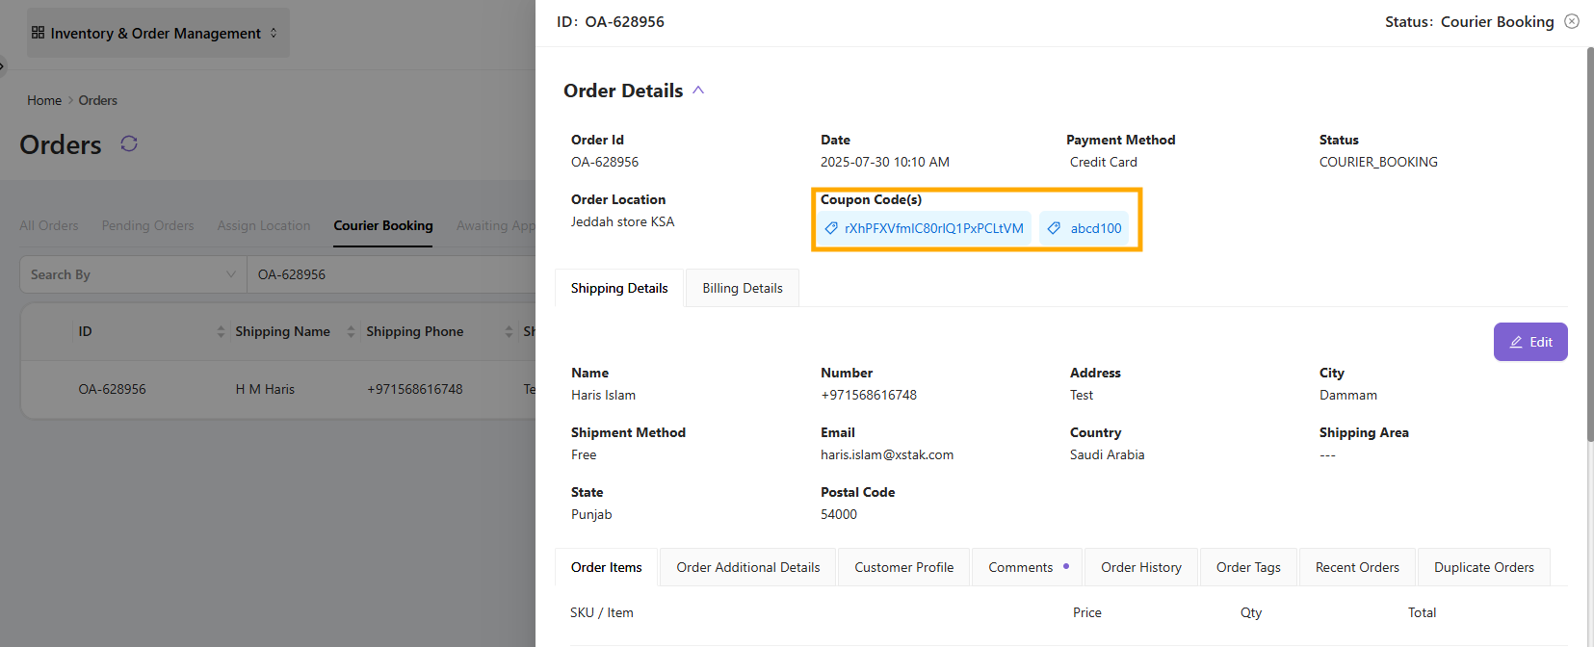Open the Duplicate Orders tab
Image resolution: width=1594 pixels, height=647 pixels.
coord(1483,567)
